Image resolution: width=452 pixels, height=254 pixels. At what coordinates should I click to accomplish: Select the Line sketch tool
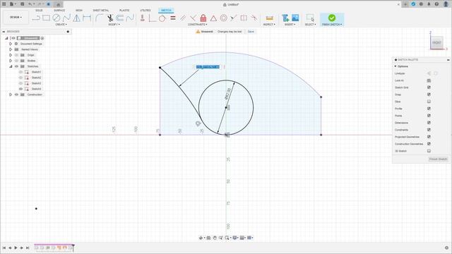tap(36, 18)
